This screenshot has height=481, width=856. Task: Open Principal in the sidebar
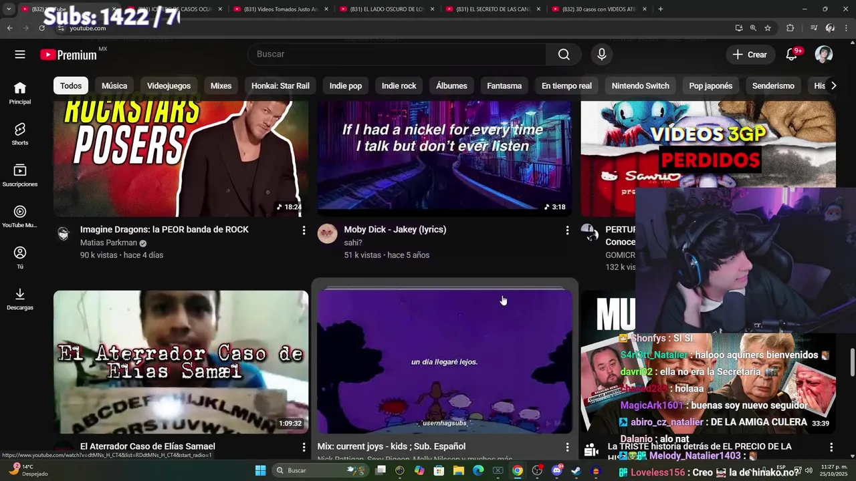tap(20, 93)
